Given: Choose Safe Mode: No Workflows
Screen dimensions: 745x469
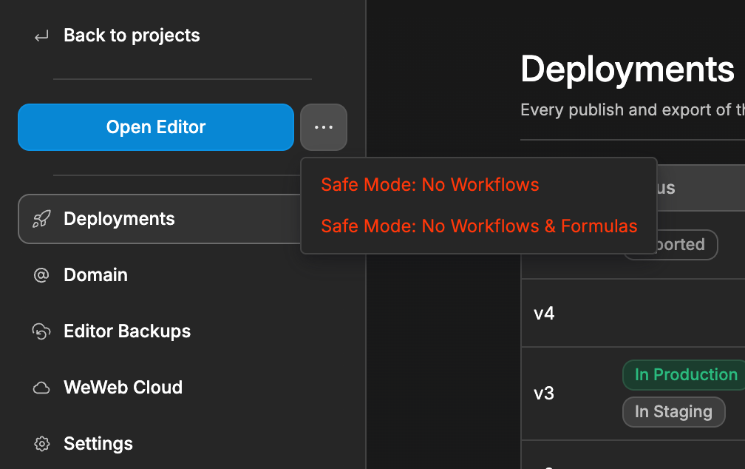Looking at the screenshot, I should point(430,184).
